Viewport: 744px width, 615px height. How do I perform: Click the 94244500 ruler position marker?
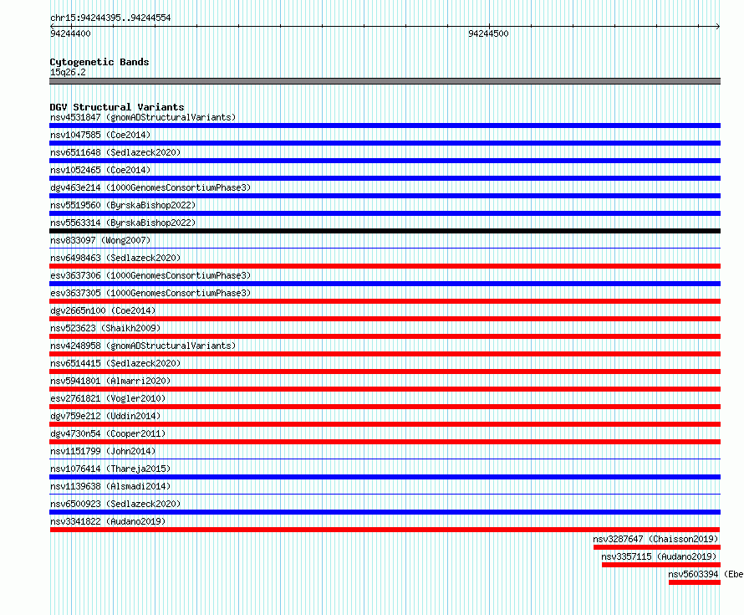tap(488, 33)
